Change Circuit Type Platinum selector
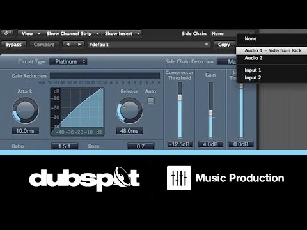Screen dimensions: 307x230 tap(68, 62)
